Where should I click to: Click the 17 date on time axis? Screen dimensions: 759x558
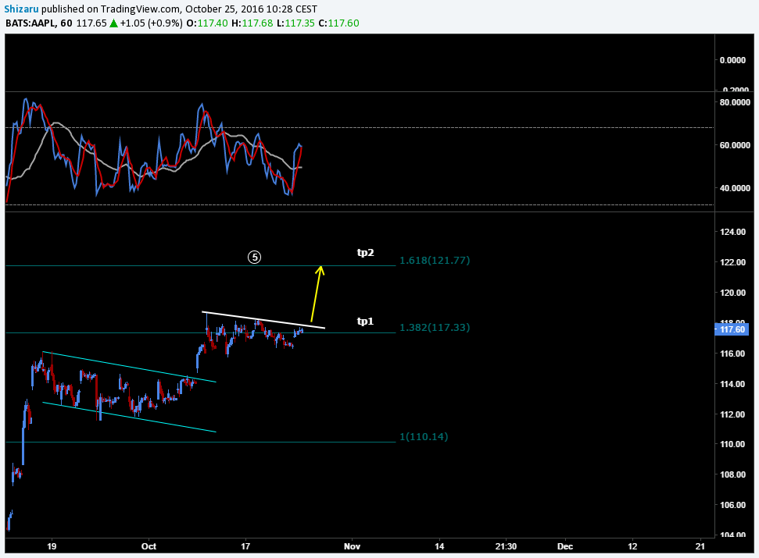click(245, 546)
